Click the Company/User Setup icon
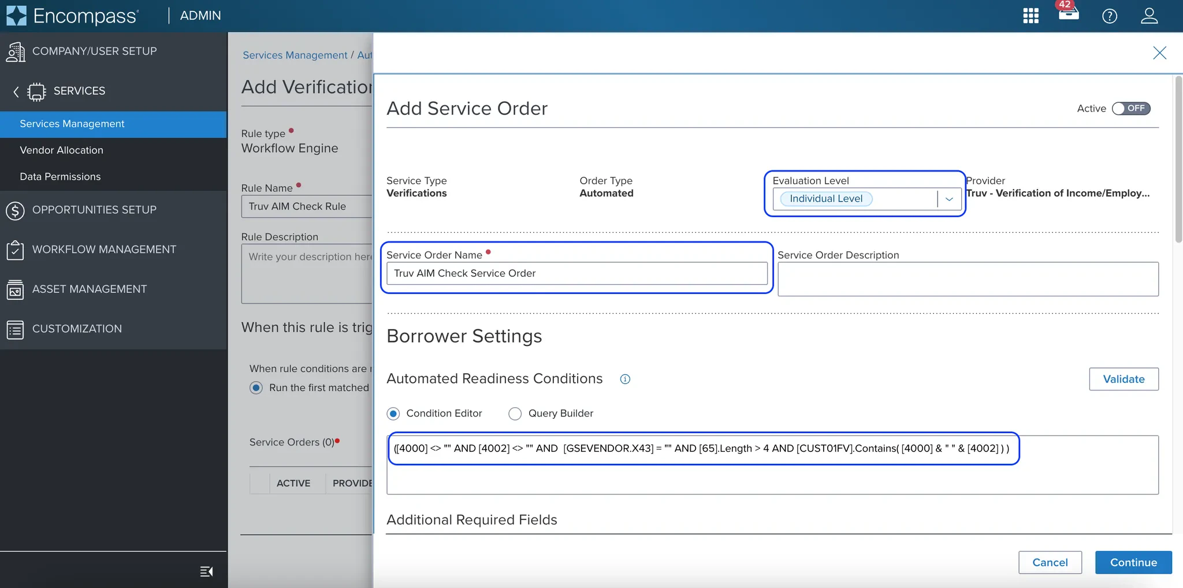This screenshot has width=1183, height=588. [16, 52]
